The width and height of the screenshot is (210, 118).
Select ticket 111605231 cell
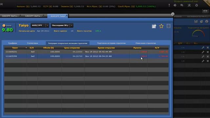coord(15,52)
